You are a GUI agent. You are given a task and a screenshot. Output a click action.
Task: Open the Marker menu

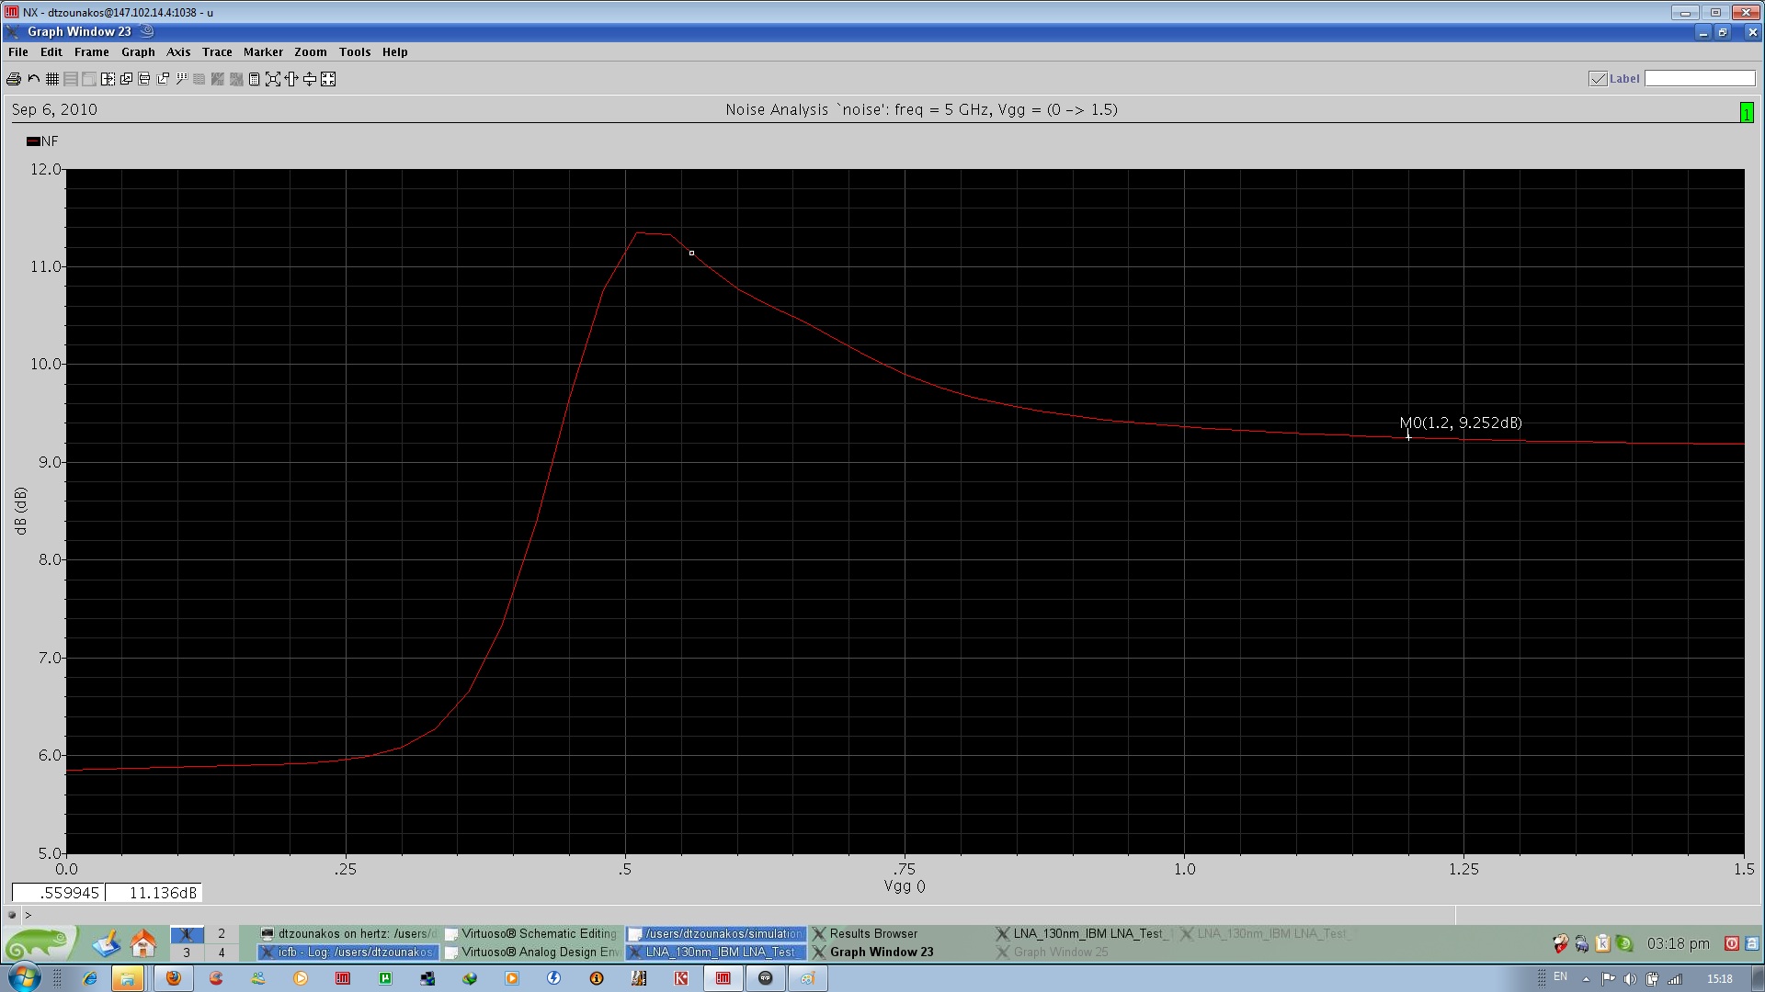pyautogui.click(x=263, y=52)
